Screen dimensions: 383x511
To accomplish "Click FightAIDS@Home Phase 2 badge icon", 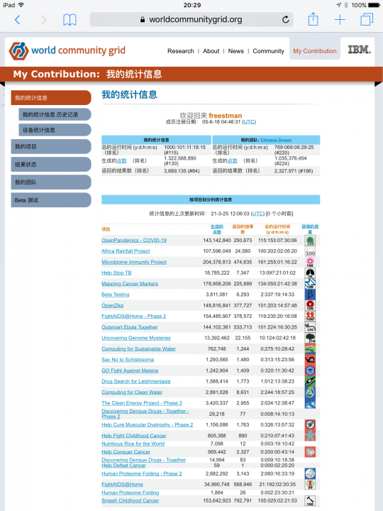I will click(310, 316).
